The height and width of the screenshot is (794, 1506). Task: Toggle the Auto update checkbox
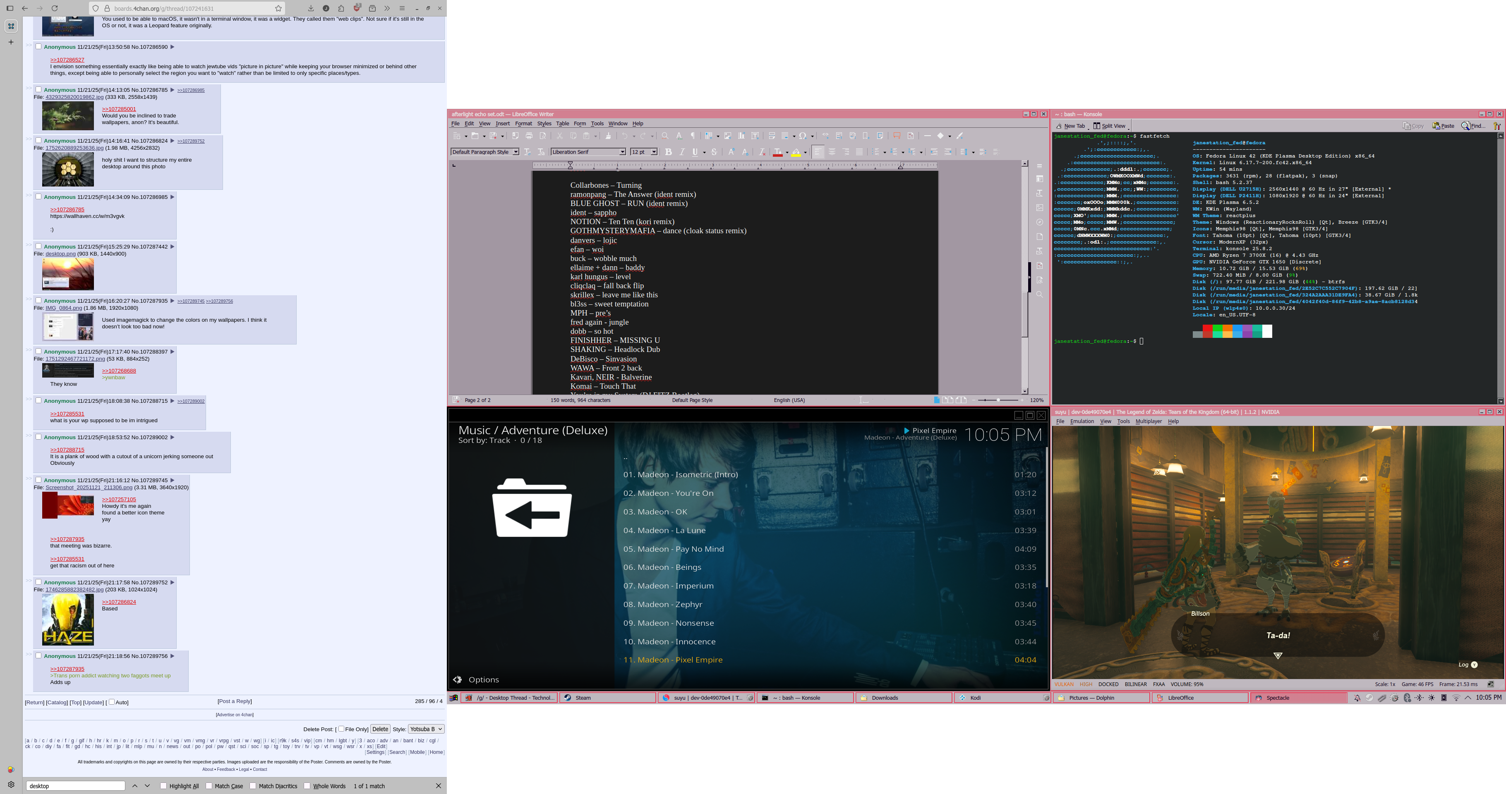pos(112,702)
